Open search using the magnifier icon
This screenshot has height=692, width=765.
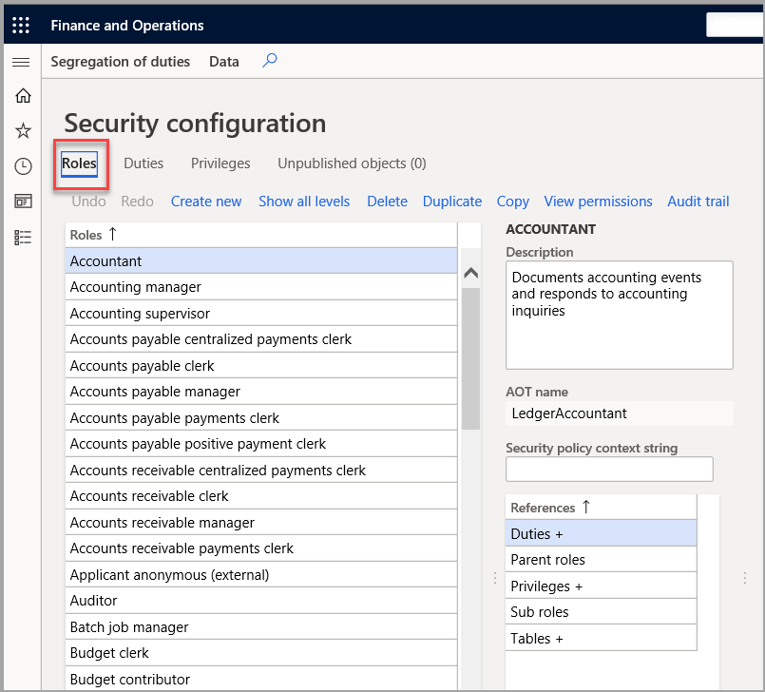(x=269, y=59)
